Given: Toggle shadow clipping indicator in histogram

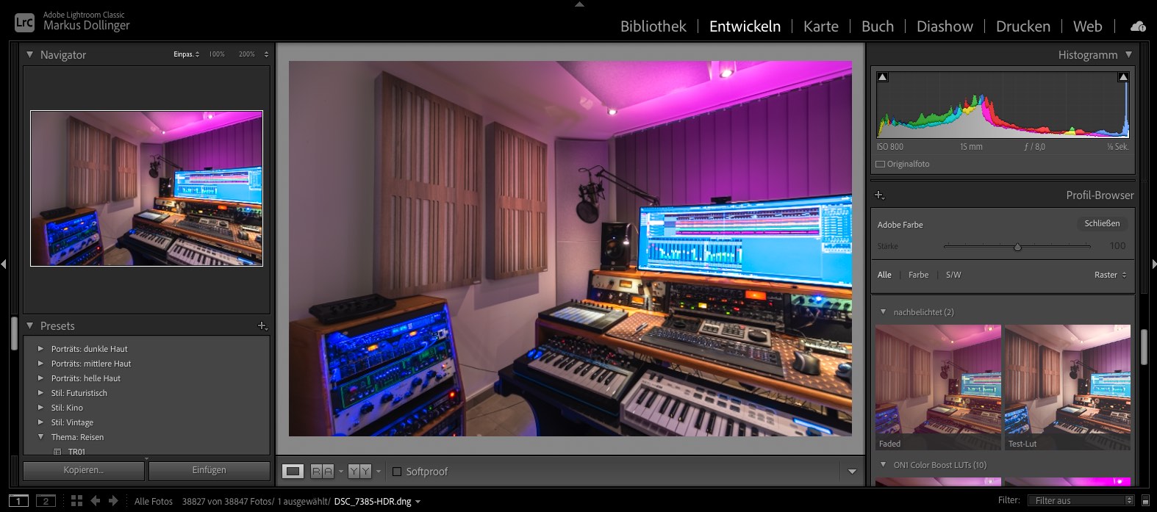Looking at the screenshot, I should coord(883,77).
